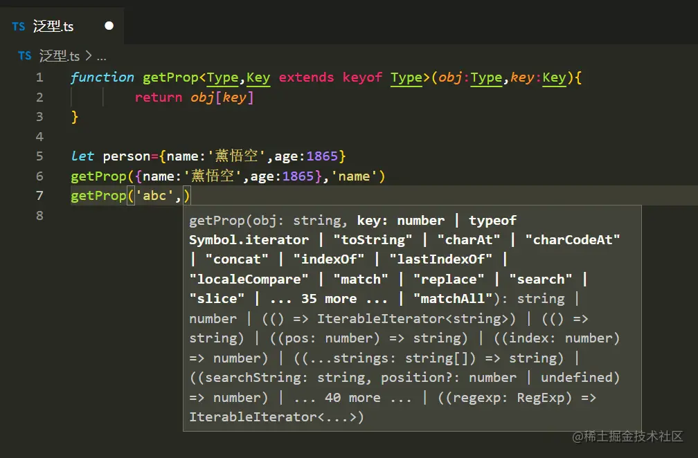698x458 pixels.
Task: Click 泛型.ts in the breadcrumb
Action: 60,56
